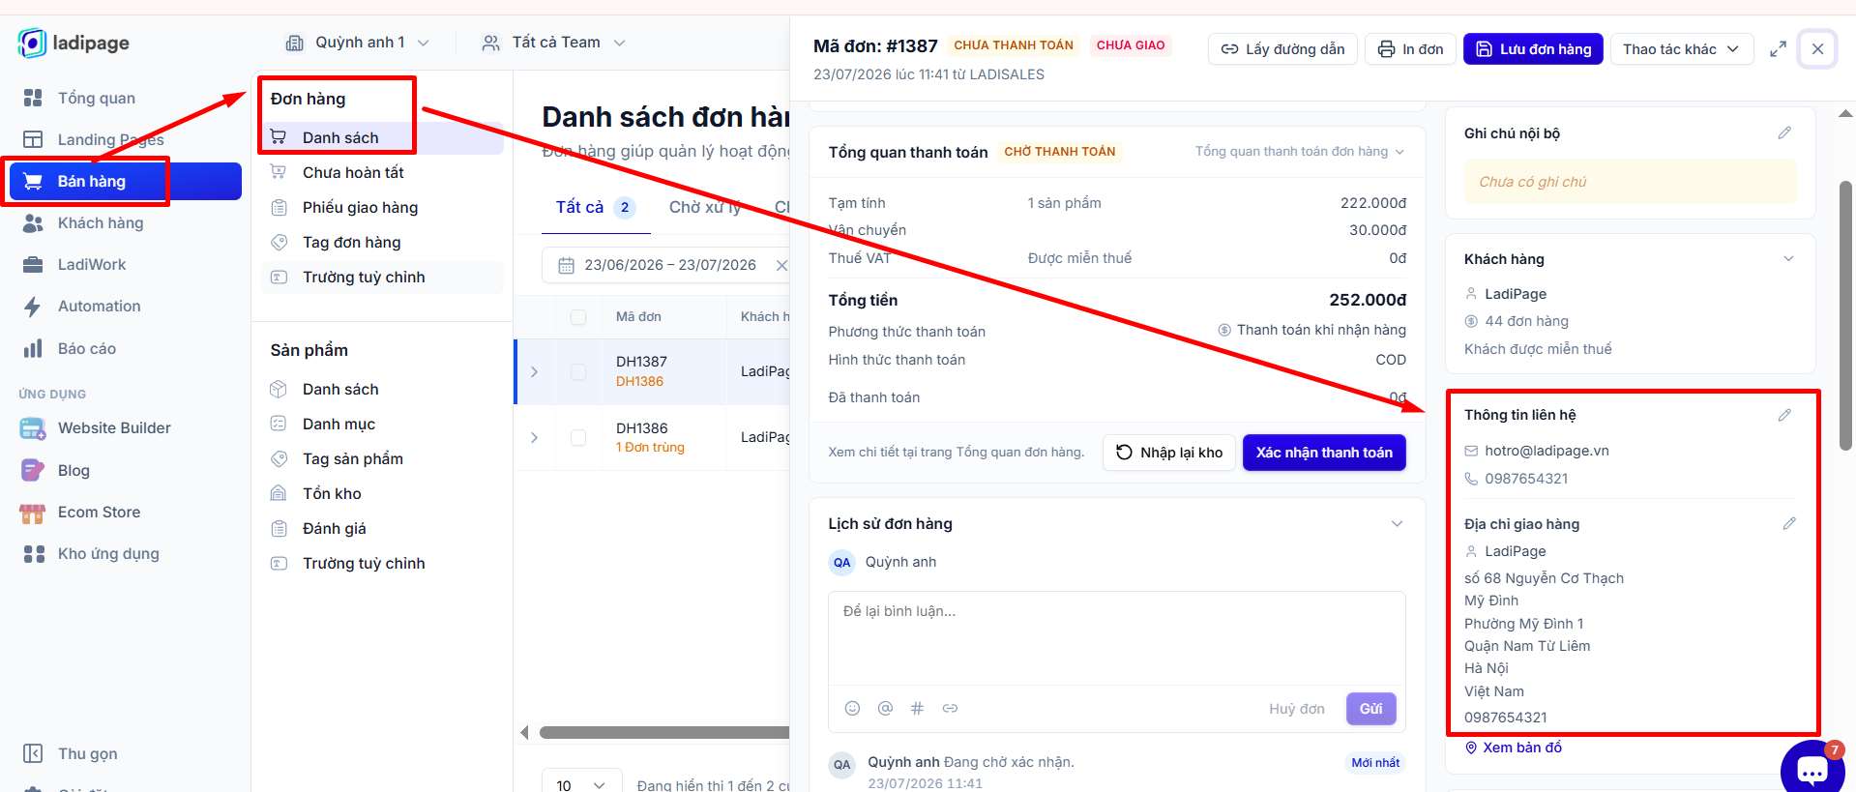
Task: Click Gửi to send comment
Action: point(1370,709)
